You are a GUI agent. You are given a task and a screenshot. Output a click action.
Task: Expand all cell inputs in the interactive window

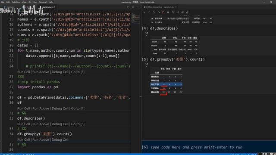(x=182, y=12)
